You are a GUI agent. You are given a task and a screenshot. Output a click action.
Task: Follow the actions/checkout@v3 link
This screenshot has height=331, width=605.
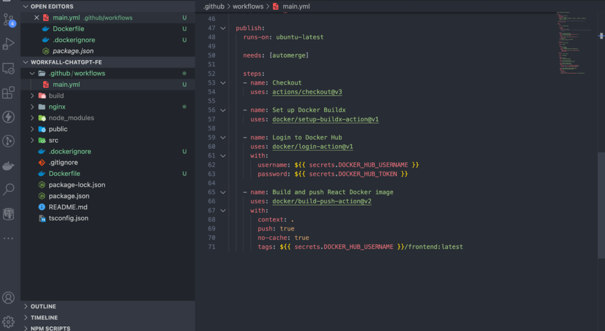coord(307,91)
